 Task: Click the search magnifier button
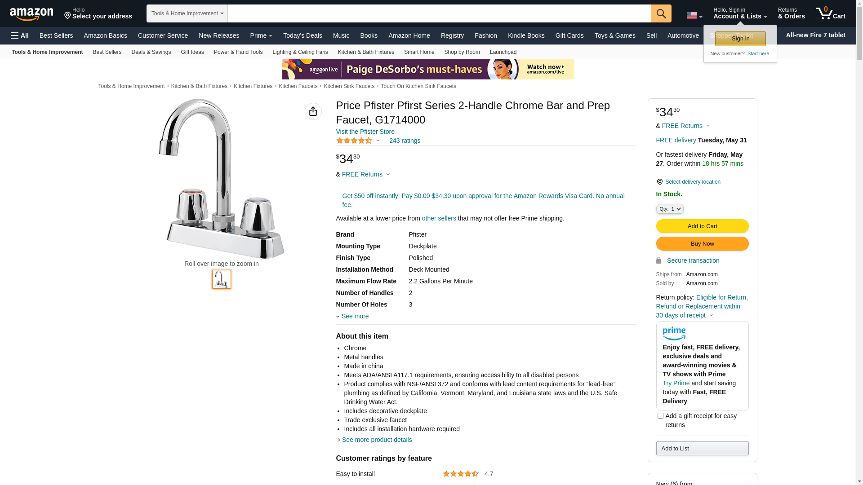(x=661, y=13)
